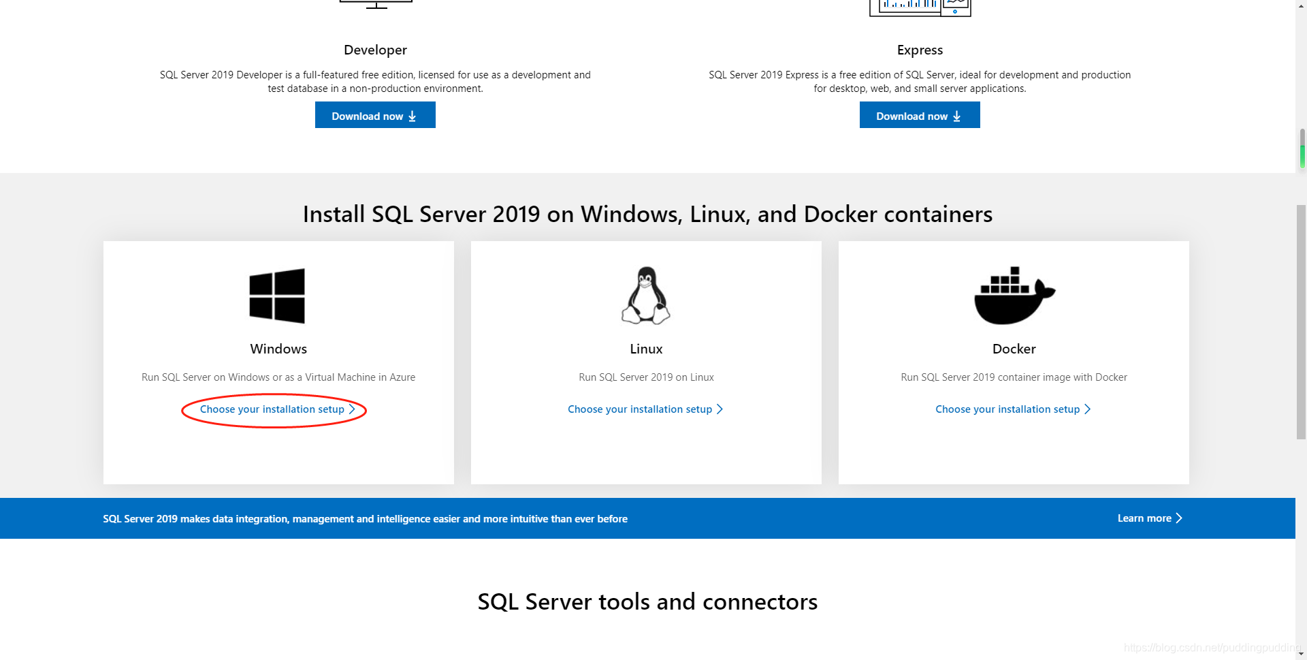The image size is (1307, 660).
Task: Click the scrollbar down arrow
Action: pyautogui.click(x=1301, y=654)
